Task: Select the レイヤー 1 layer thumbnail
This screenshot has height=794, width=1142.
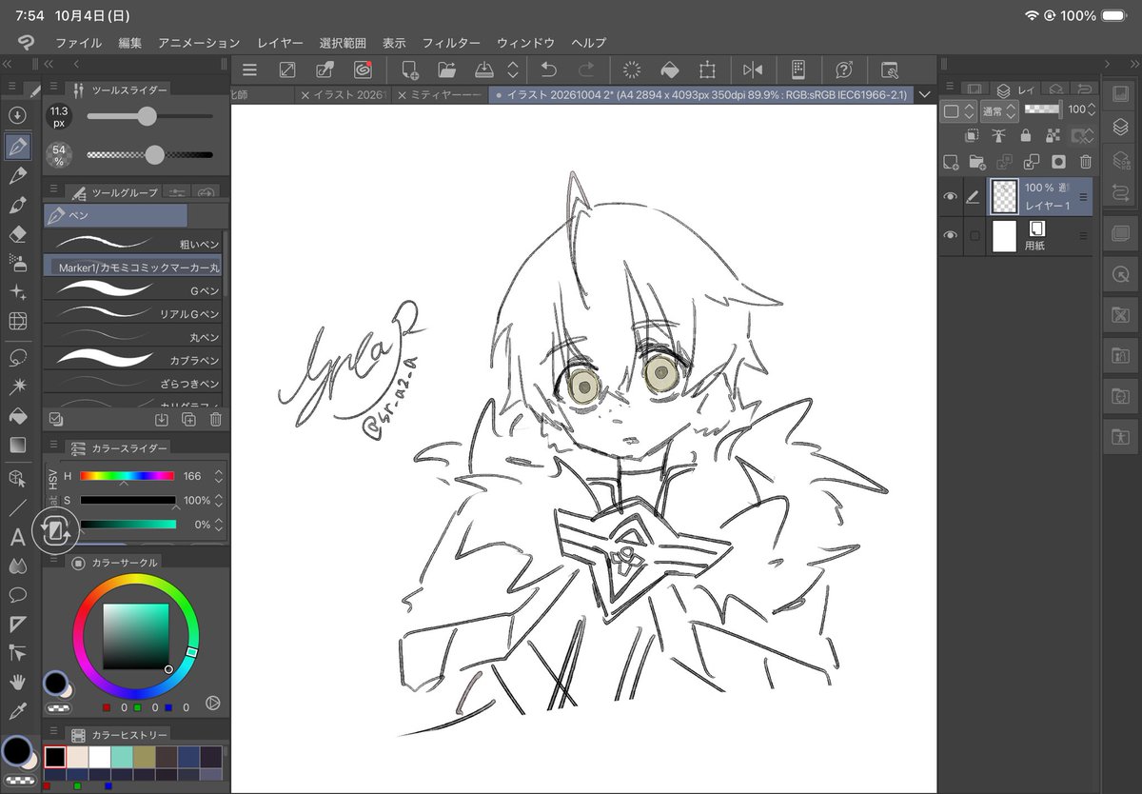Action: (x=1004, y=197)
